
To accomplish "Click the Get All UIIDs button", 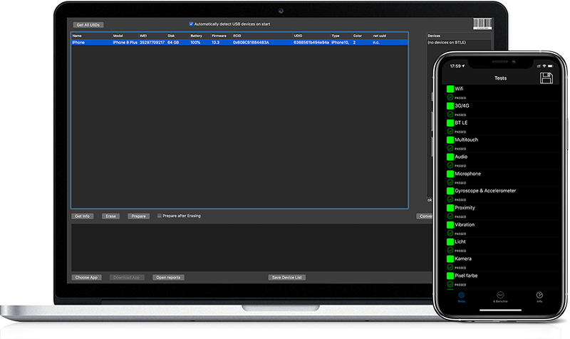I will click(88, 25).
